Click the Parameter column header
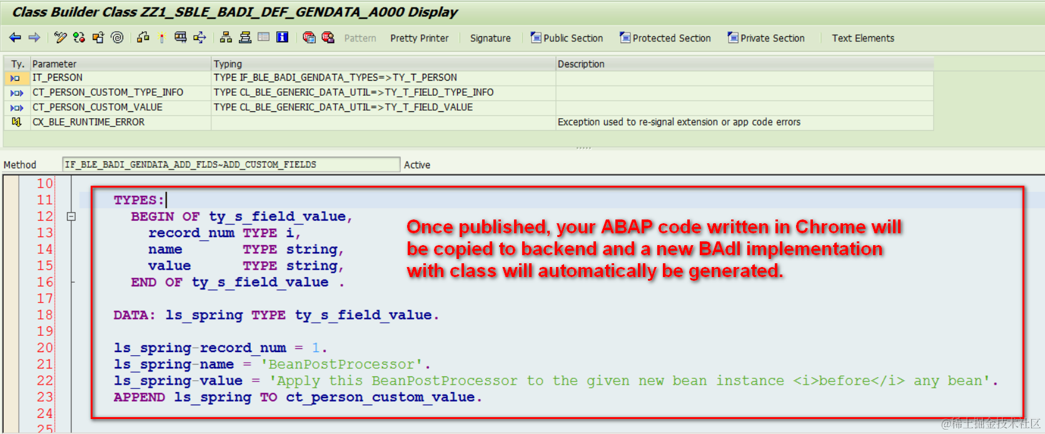This screenshot has height=434, width=1045. (121, 64)
